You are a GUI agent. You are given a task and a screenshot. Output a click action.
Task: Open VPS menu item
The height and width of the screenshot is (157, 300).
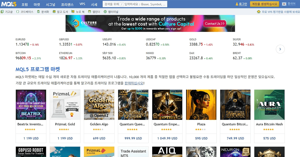point(82,4)
